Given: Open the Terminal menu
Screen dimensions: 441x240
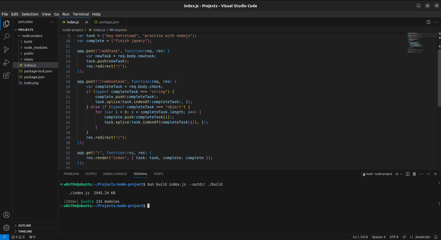Looking at the screenshot, I should click(x=81, y=14).
